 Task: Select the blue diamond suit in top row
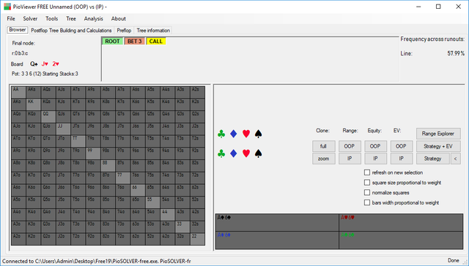234,134
